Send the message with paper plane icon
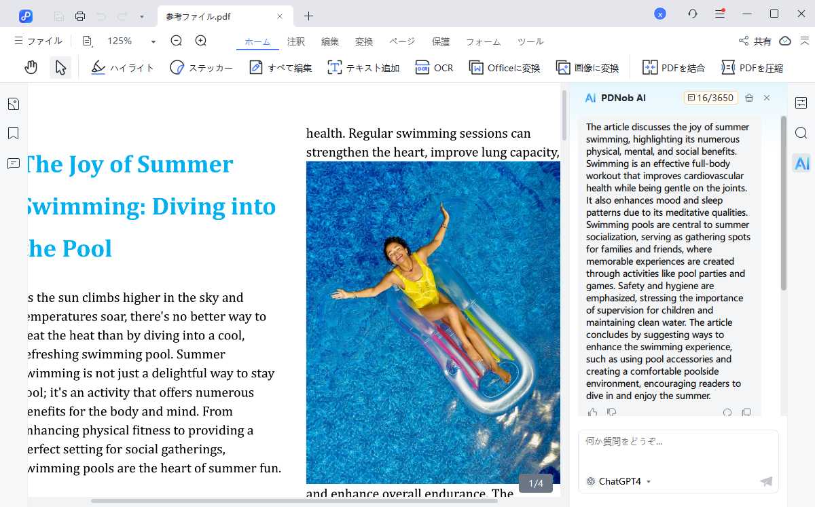The width and height of the screenshot is (815, 507). [766, 481]
